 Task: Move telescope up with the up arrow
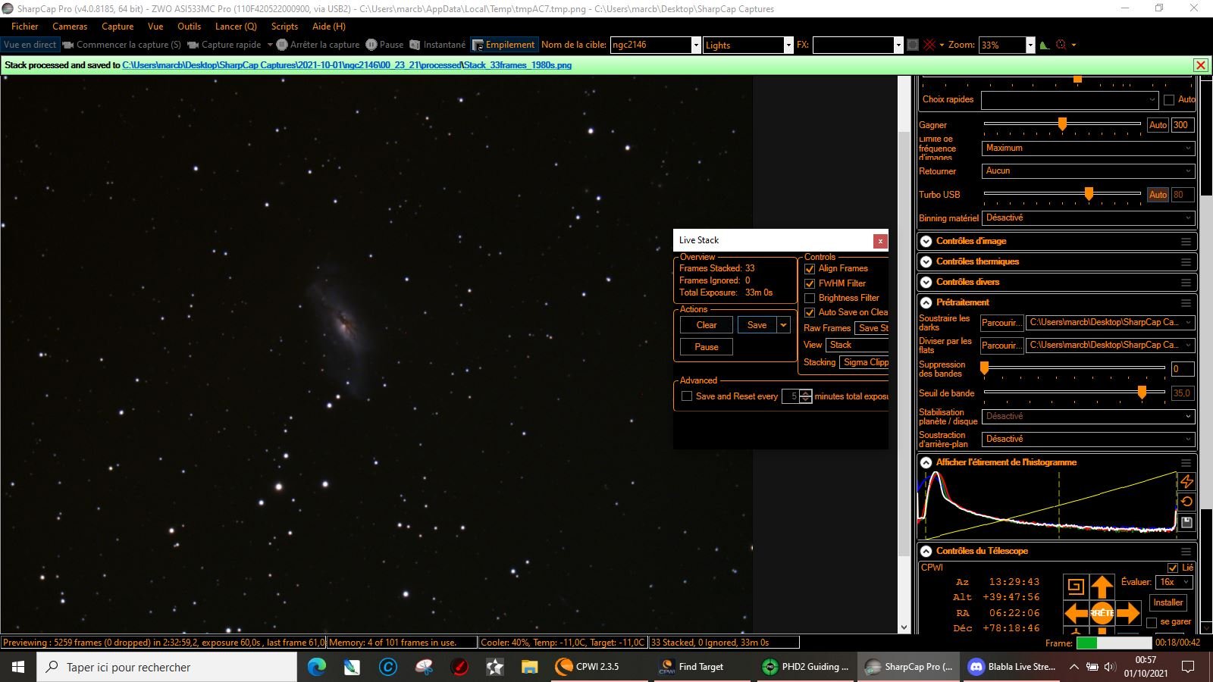point(1102,587)
